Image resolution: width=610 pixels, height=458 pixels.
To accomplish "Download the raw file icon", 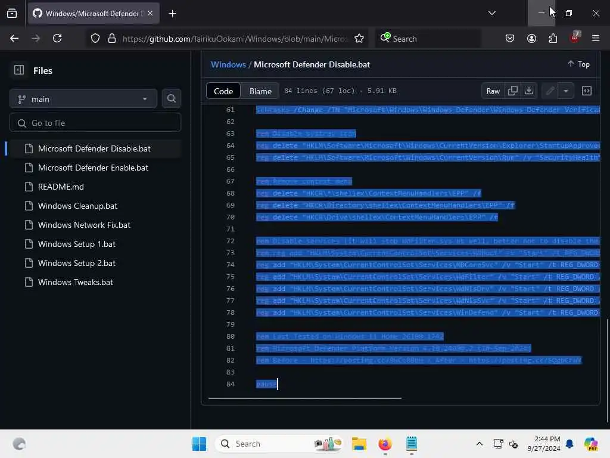I will click(529, 91).
